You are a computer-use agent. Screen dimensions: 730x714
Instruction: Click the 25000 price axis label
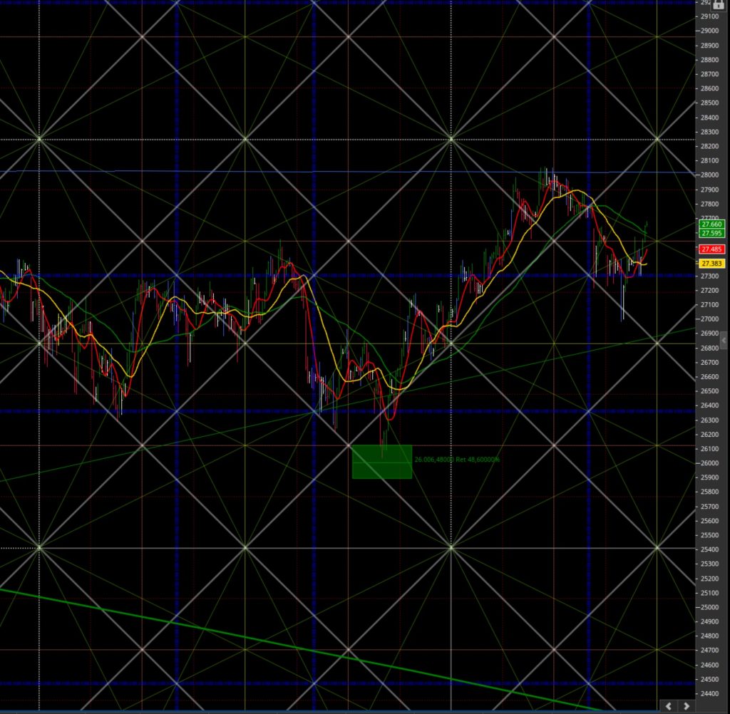click(x=709, y=607)
